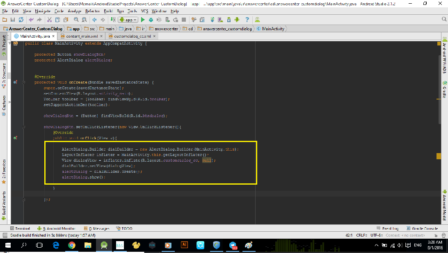The image size is (448, 253).
Task: Click the Save All floppy disk icon
Action: click(13, 20)
